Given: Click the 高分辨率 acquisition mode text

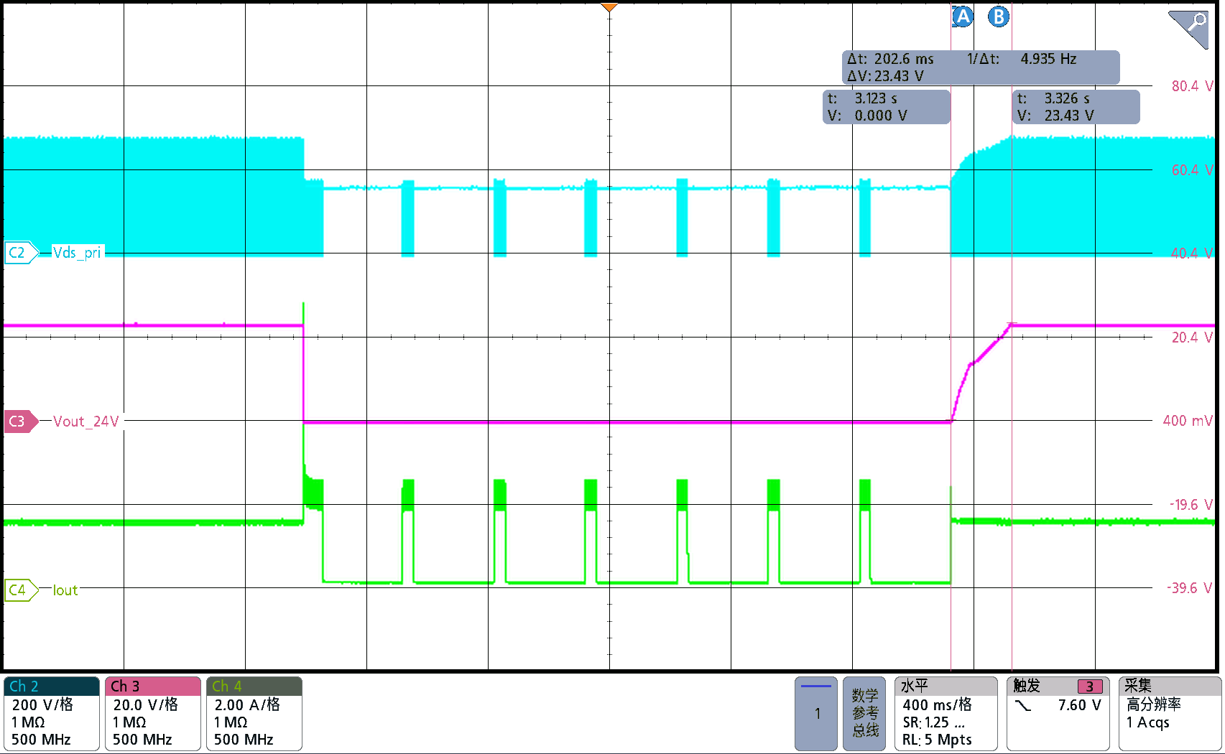Looking at the screenshot, I should click(1154, 704).
